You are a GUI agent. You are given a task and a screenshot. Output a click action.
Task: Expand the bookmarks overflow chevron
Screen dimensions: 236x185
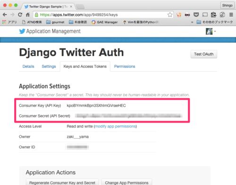click(192, 22)
